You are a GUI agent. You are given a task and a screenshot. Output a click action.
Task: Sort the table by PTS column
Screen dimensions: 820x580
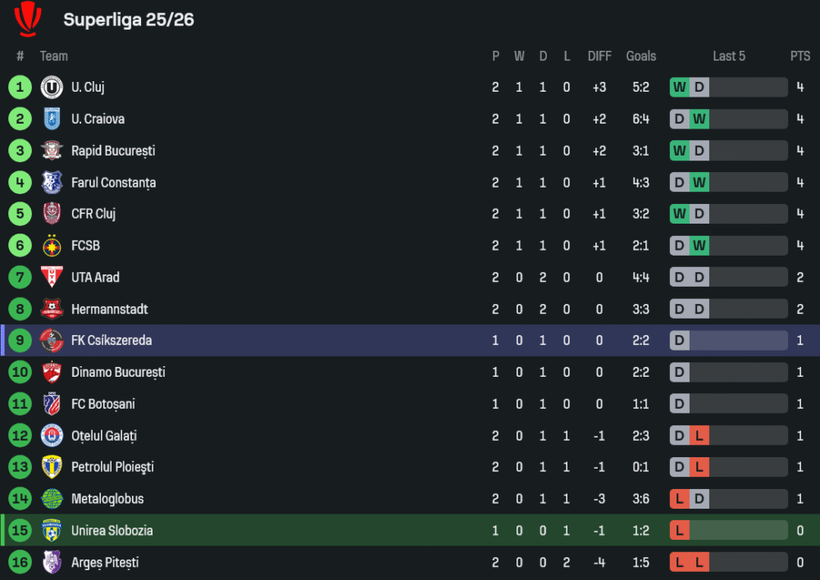tap(800, 56)
